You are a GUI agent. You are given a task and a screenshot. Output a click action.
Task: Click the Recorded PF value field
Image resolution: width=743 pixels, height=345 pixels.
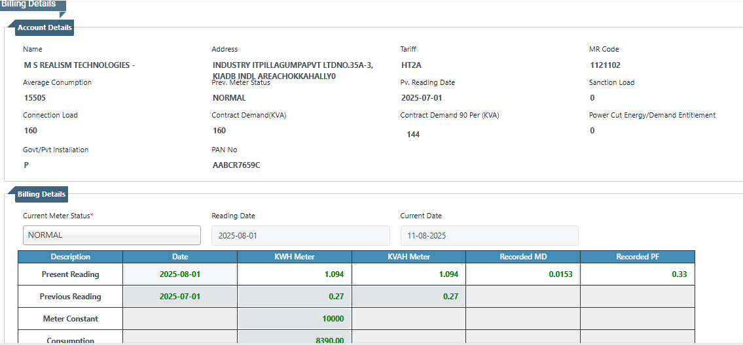(x=637, y=274)
